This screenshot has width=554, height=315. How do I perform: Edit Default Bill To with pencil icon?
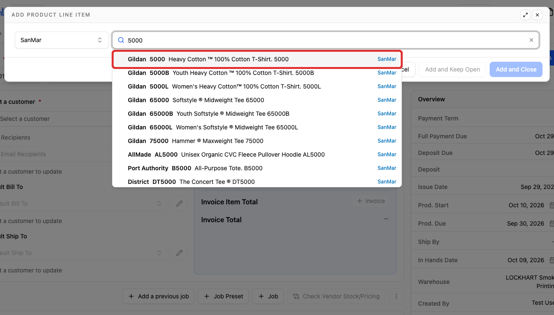click(179, 203)
